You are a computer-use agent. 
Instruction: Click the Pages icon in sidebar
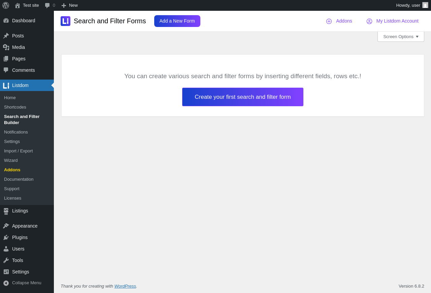point(6,59)
